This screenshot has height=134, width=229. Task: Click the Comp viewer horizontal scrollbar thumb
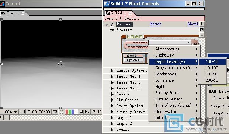[7, 117]
